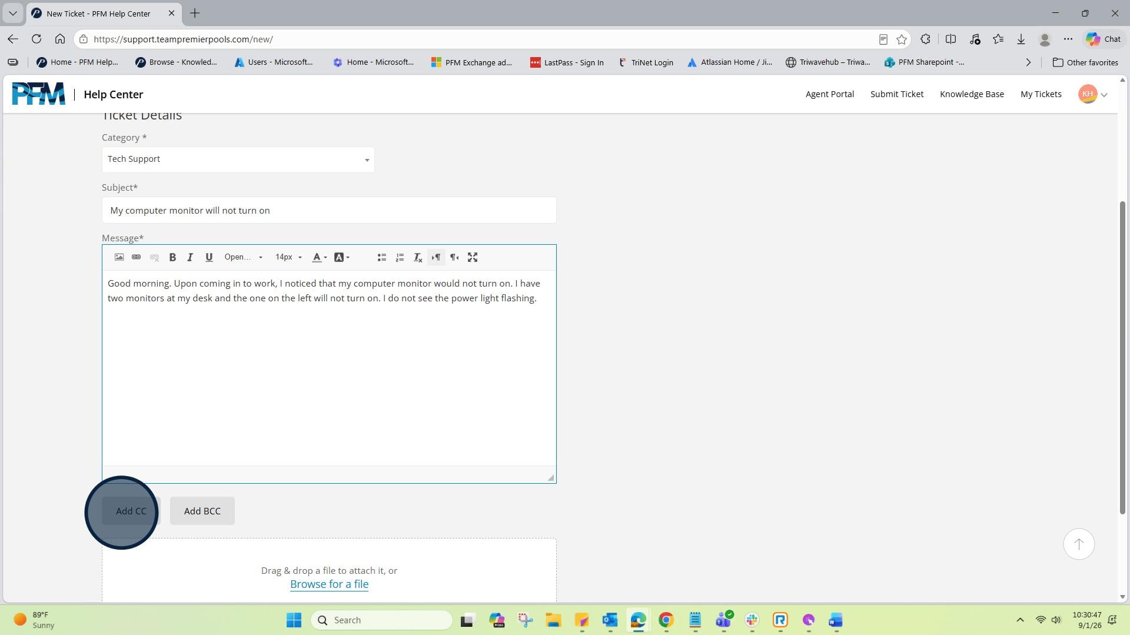Underline the selected message text

point(209,257)
